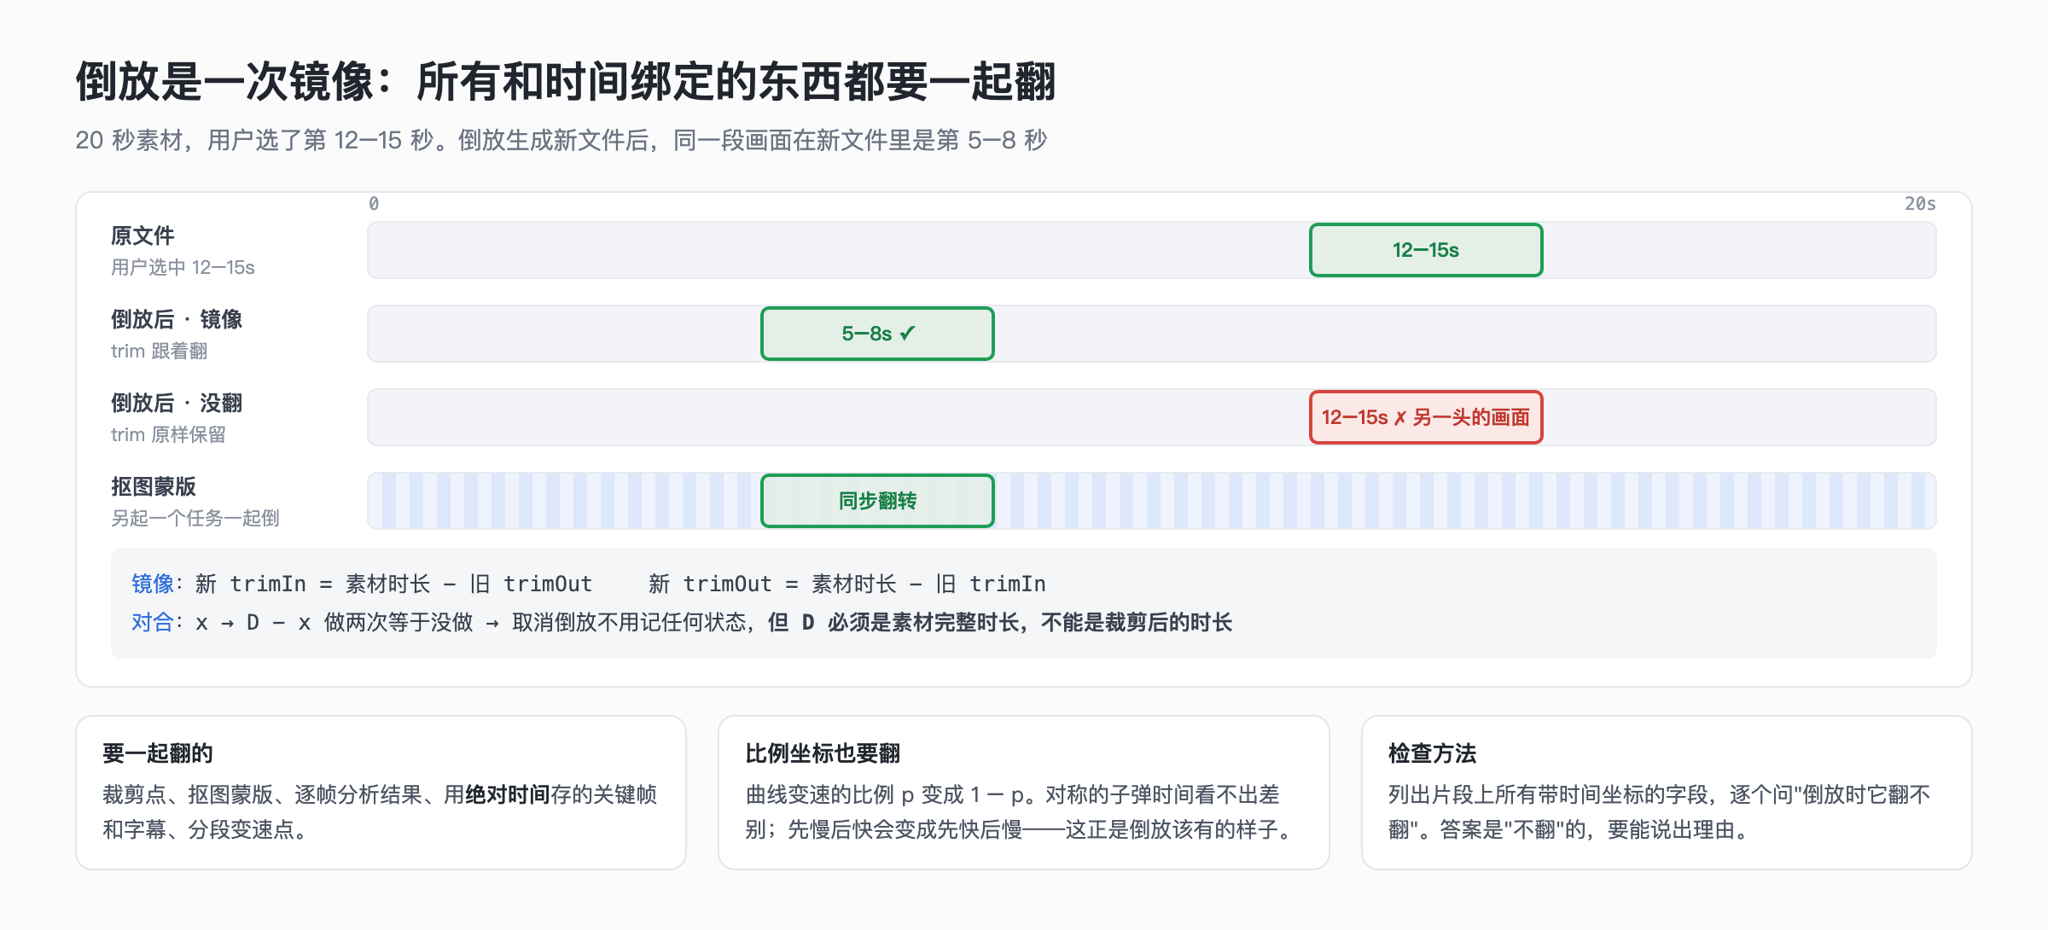The height and width of the screenshot is (930, 2048).
Task: Click the 抠图蒙版 row label
Action: (154, 486)
